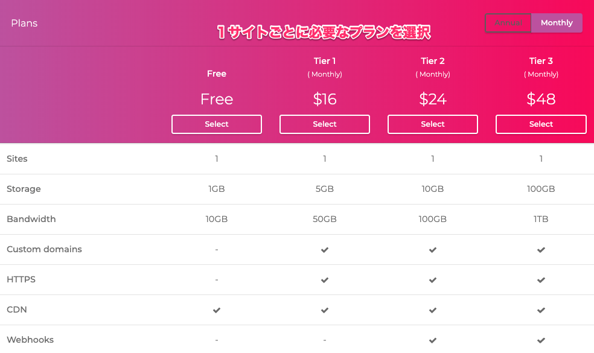Click the Free plan CDN checkmark
The image size is (594, 353).
click(216, 310)
